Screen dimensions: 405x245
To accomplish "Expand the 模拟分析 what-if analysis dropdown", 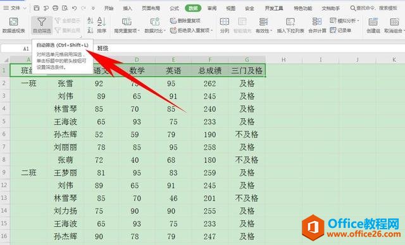I will (358, 21).
